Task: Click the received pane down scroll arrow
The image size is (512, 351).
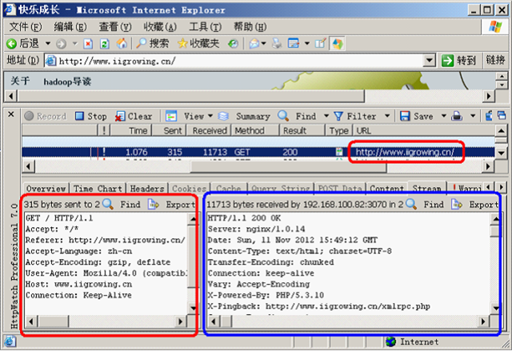Action: click(x=495, y=308)
